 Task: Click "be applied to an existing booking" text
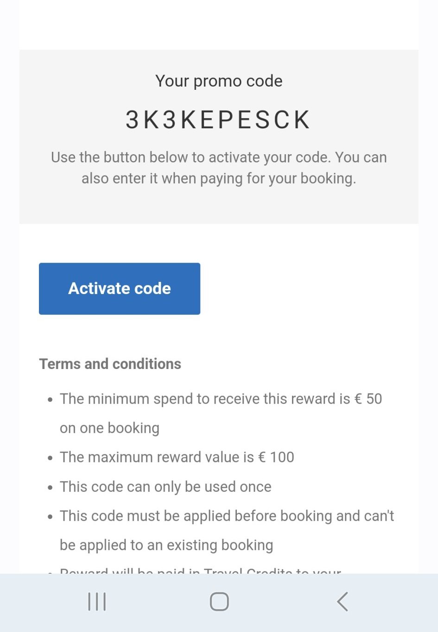point(166,545)
